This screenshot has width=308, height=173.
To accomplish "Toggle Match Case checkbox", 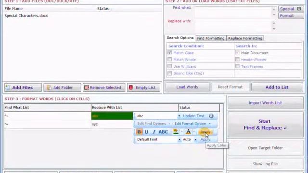I will tap(170, 52).
